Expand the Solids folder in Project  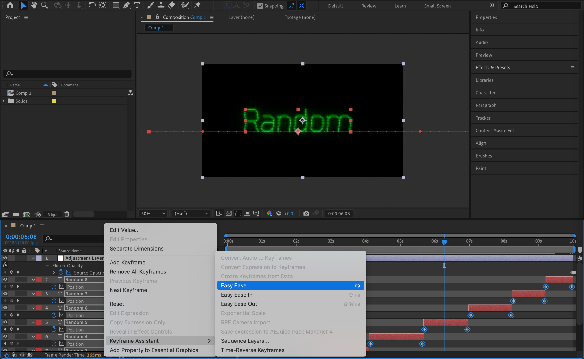coord(3,101)
